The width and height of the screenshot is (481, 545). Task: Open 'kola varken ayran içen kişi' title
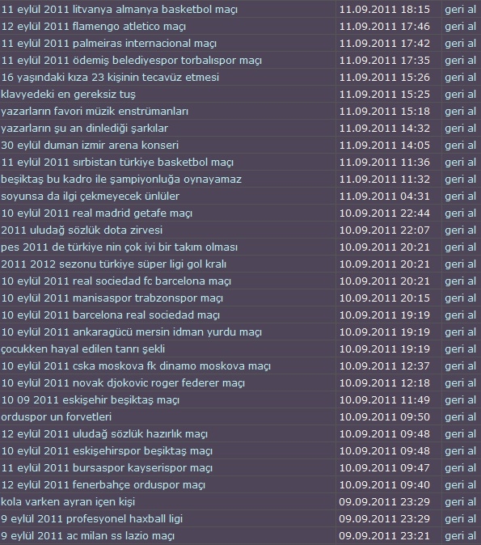[x=68, y=502]
